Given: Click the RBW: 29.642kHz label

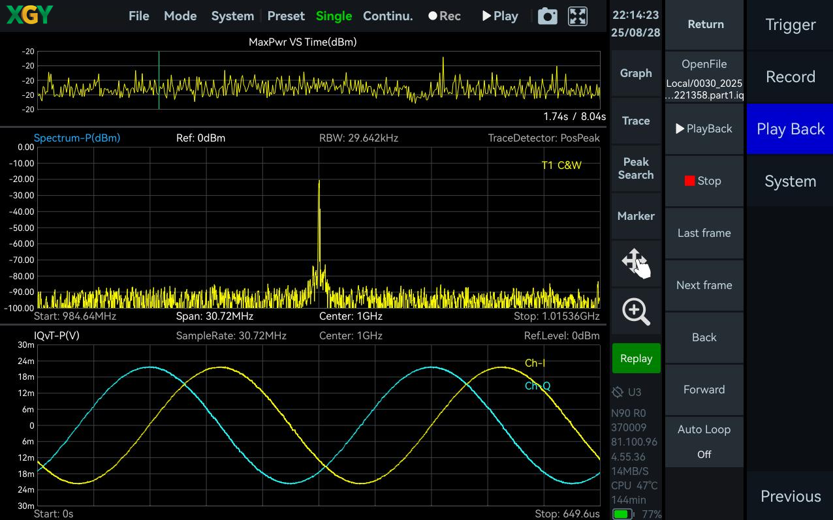Looking at the screenshot, I should point(358,138).
